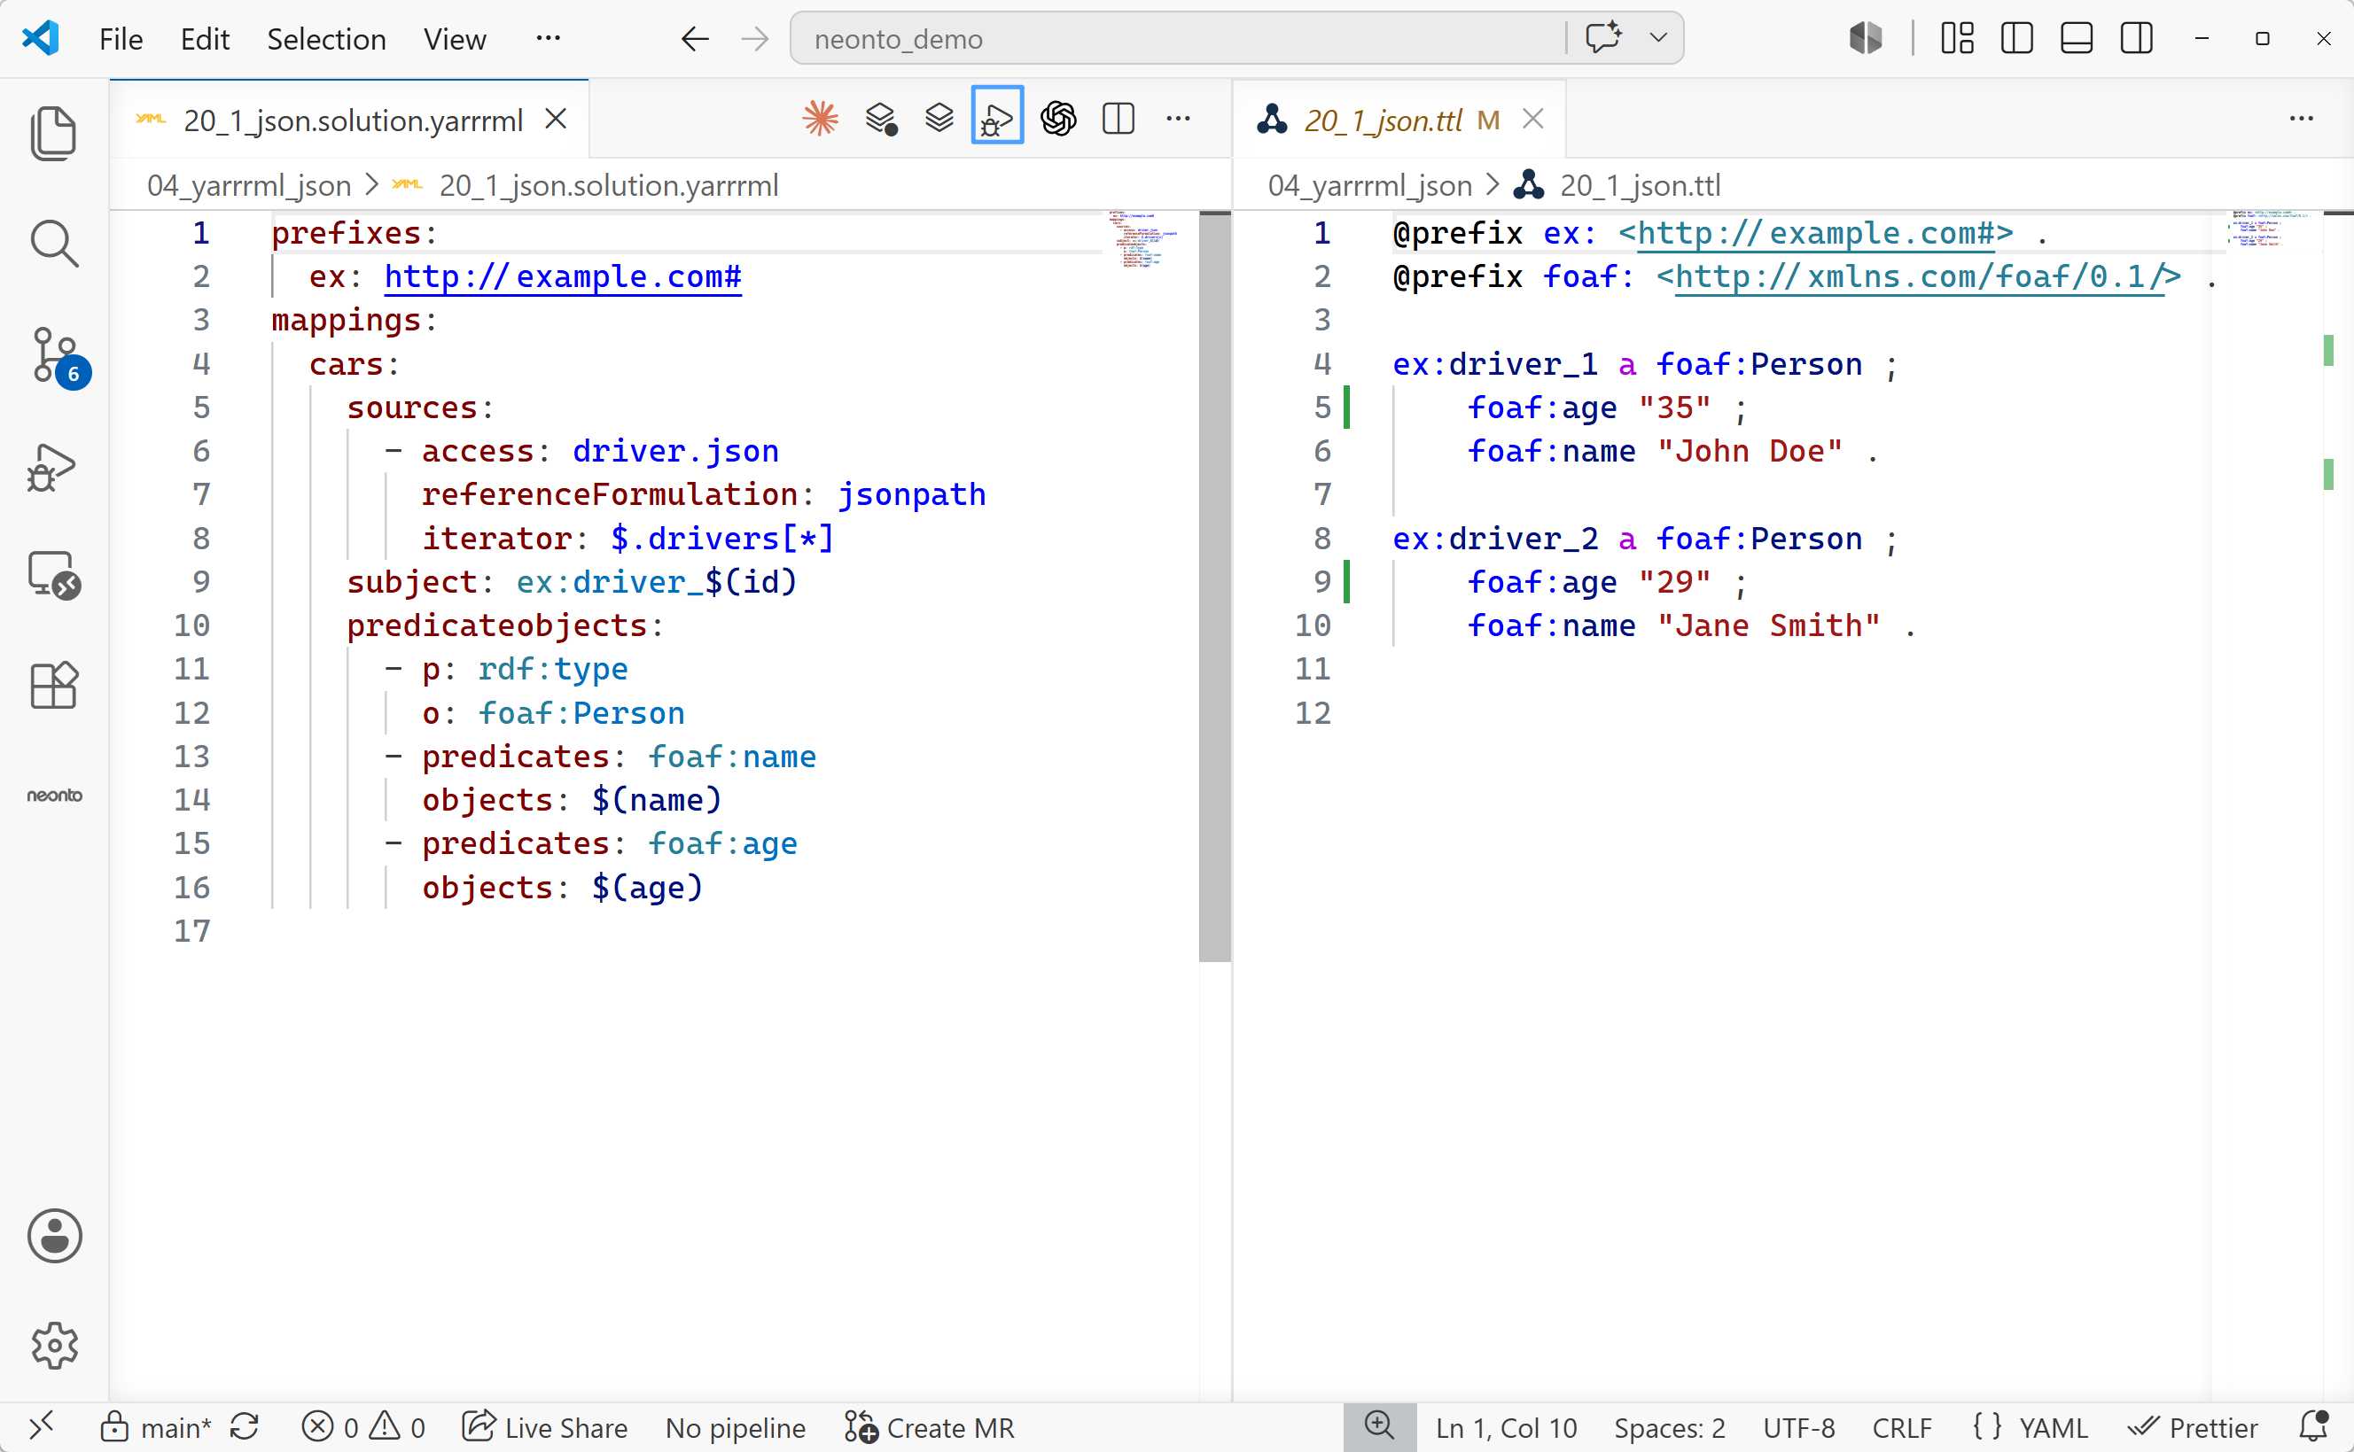Click the highlighted run-debug icon in editor toolbar
The image size is (2354, 1452).
coord(997,115)
